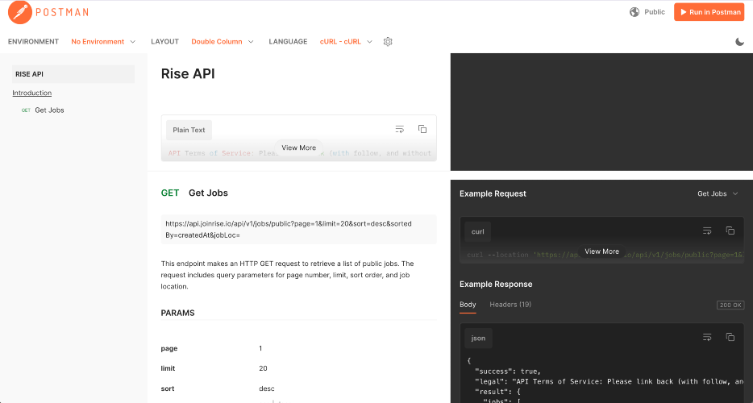Open the Introduction sidebar link
Screen dimensions: 753x403
(31, 93)
